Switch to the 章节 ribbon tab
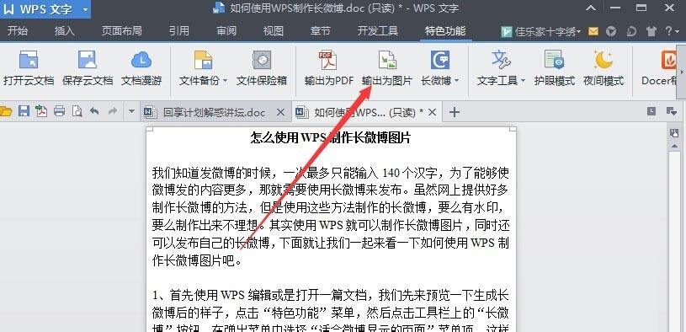 320,30
